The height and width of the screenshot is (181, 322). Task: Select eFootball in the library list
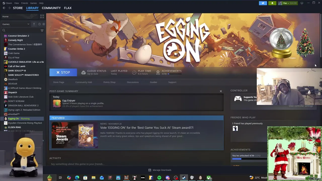14,114
